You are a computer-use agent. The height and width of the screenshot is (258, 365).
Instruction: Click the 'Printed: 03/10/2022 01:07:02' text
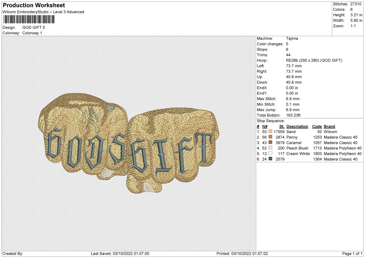pyautogui.click(x=242, y=253)
